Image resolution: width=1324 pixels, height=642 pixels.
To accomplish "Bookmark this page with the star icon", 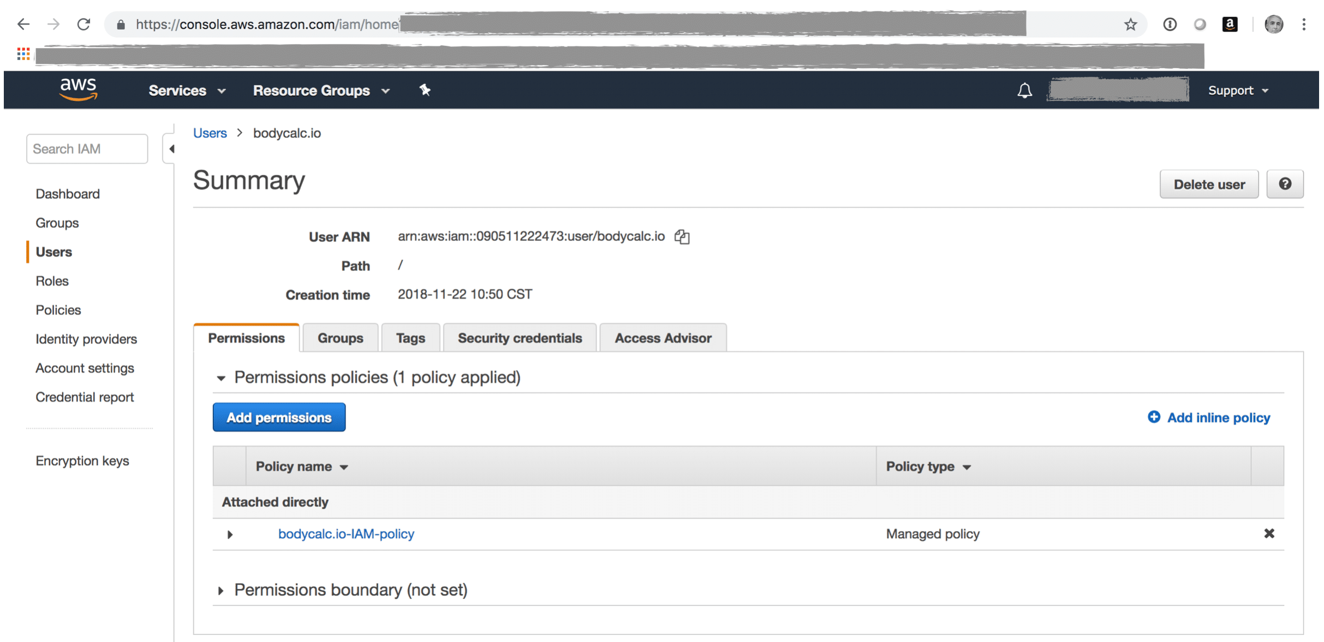I will [x=1130, y=25].
